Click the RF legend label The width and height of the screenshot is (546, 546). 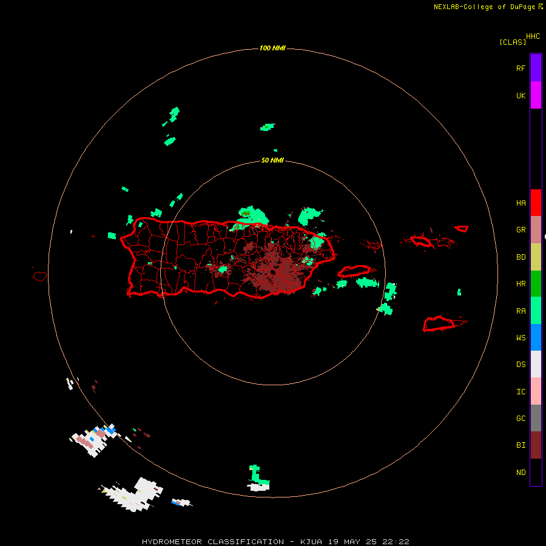point(521,68)
